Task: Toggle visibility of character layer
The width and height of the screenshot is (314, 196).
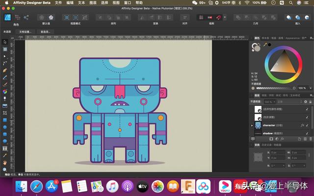Action: click(307, 125)
